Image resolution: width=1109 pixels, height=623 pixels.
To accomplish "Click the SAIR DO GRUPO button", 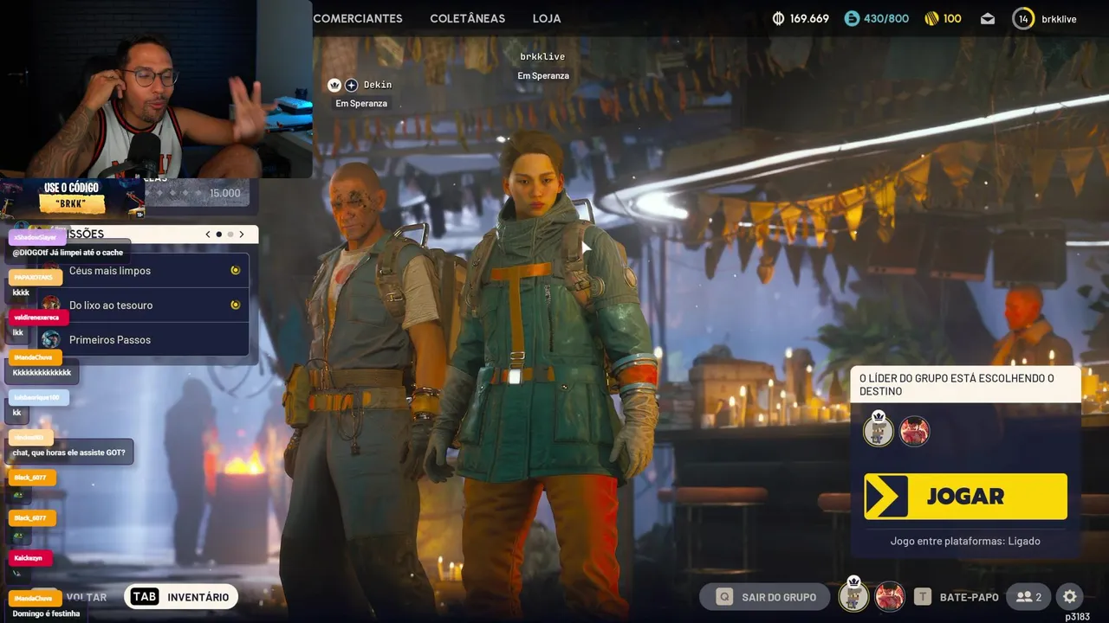I will click(764, 597).
